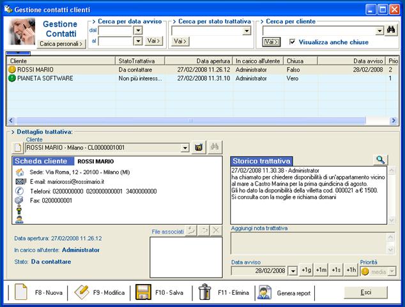Click the house icon beside Sede address
405x307 pixels.
coord(20,172)
